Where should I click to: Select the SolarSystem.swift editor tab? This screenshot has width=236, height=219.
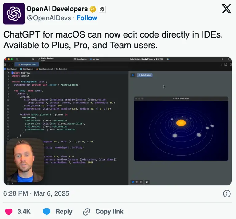(27, 65)
